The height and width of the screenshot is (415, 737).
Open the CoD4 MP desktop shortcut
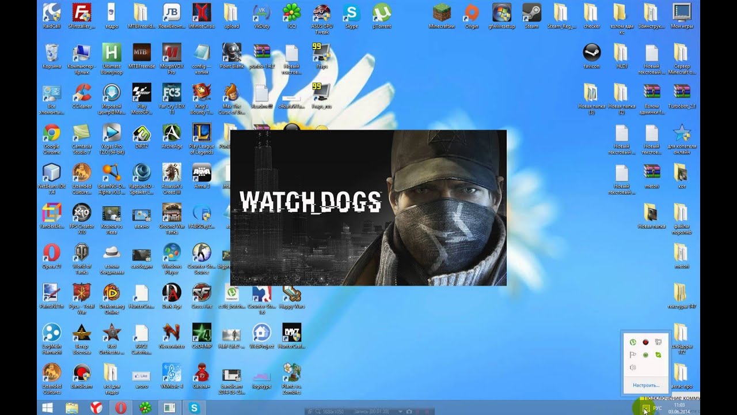[x=202, y=337]
